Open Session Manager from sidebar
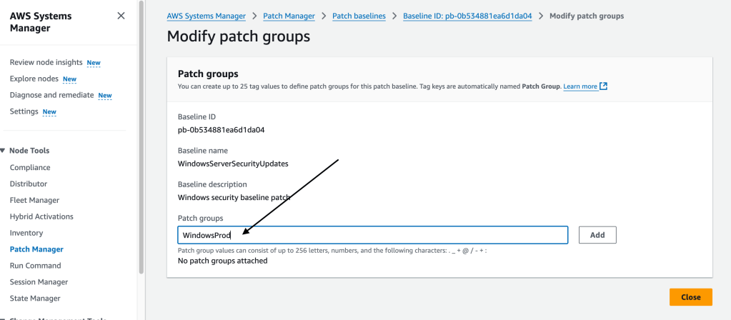This screenshot has height=320, width=731. (x=39, y=282)
